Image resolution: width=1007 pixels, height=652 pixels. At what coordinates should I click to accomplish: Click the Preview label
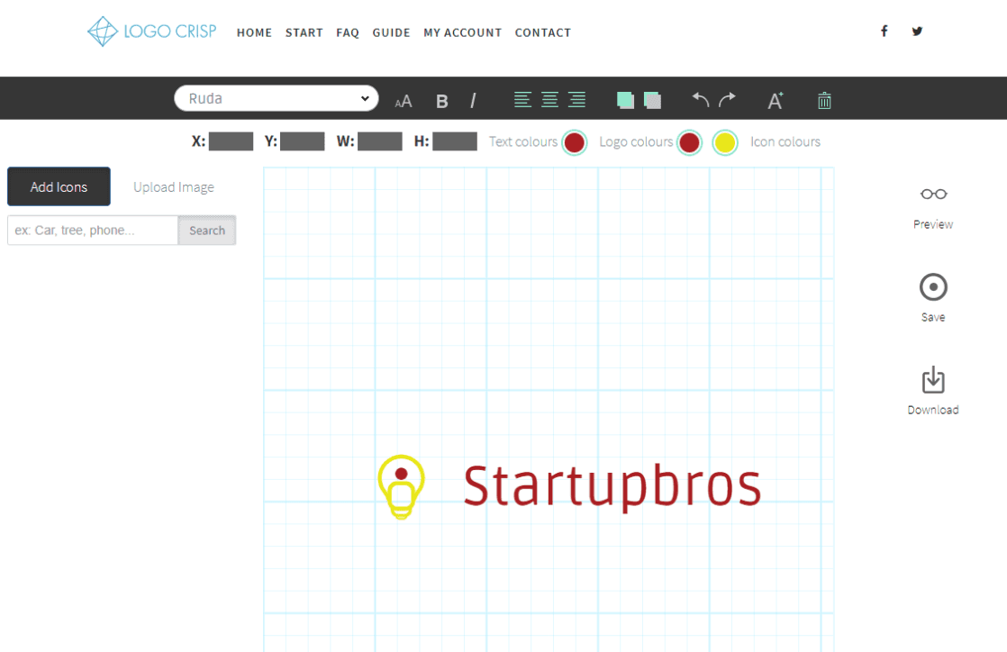933,224
